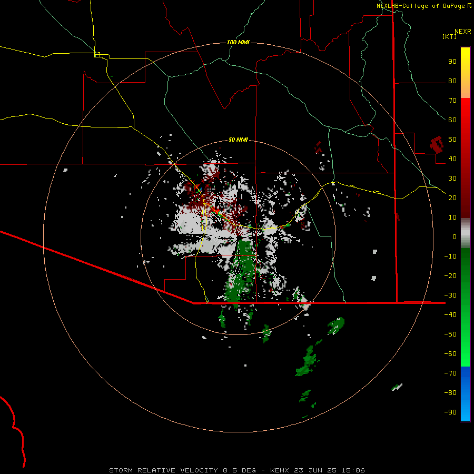The height and width of the screenshot is (474, 474).
Task: Click the NEXR label above the color scale
Action: coord(463,32)
